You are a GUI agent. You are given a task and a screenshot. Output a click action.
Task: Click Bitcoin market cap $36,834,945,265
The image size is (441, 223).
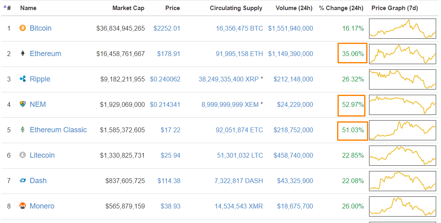tap(120, 28)
